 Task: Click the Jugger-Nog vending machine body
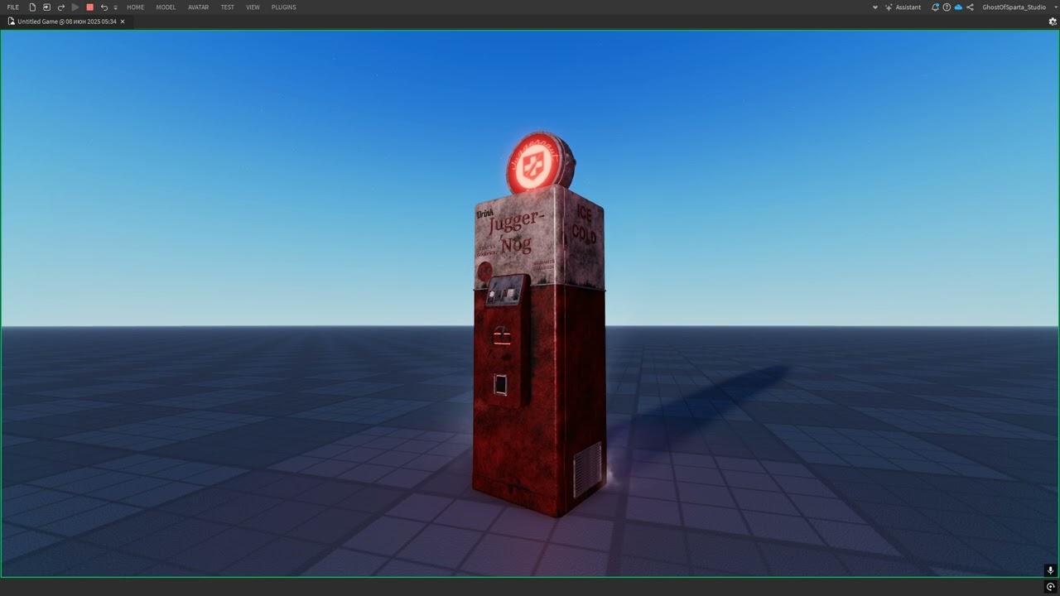pos(539,352)
